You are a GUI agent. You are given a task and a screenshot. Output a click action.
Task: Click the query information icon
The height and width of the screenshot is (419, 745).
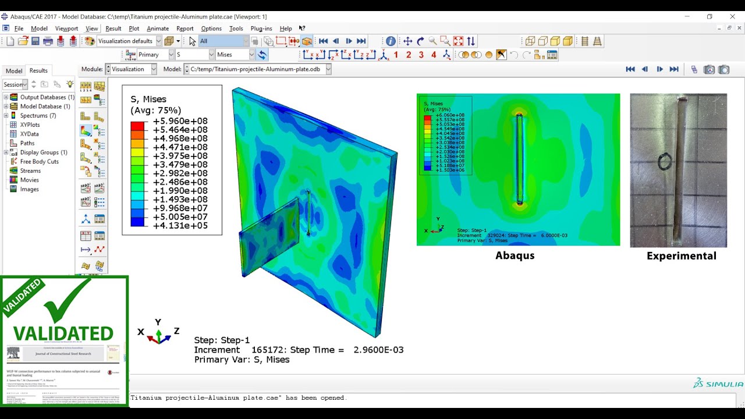pyautogui.click(x=391, y=41)
